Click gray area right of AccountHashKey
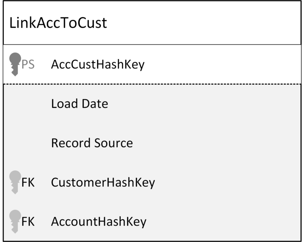The height and width of the screenshot is (242, 302). click(223, 222)
